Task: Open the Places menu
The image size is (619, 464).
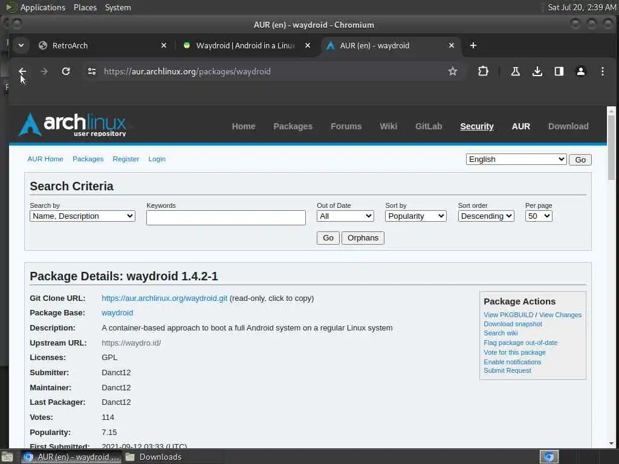Action: click(85, 7)
